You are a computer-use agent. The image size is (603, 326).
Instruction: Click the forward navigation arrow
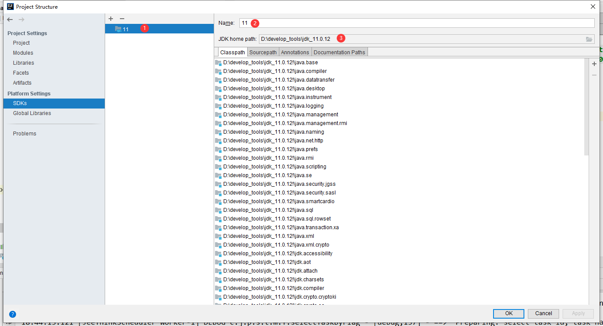[x=21, y=20]
